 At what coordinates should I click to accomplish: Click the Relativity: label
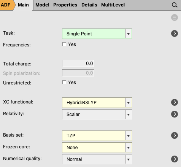click(14, 114)
